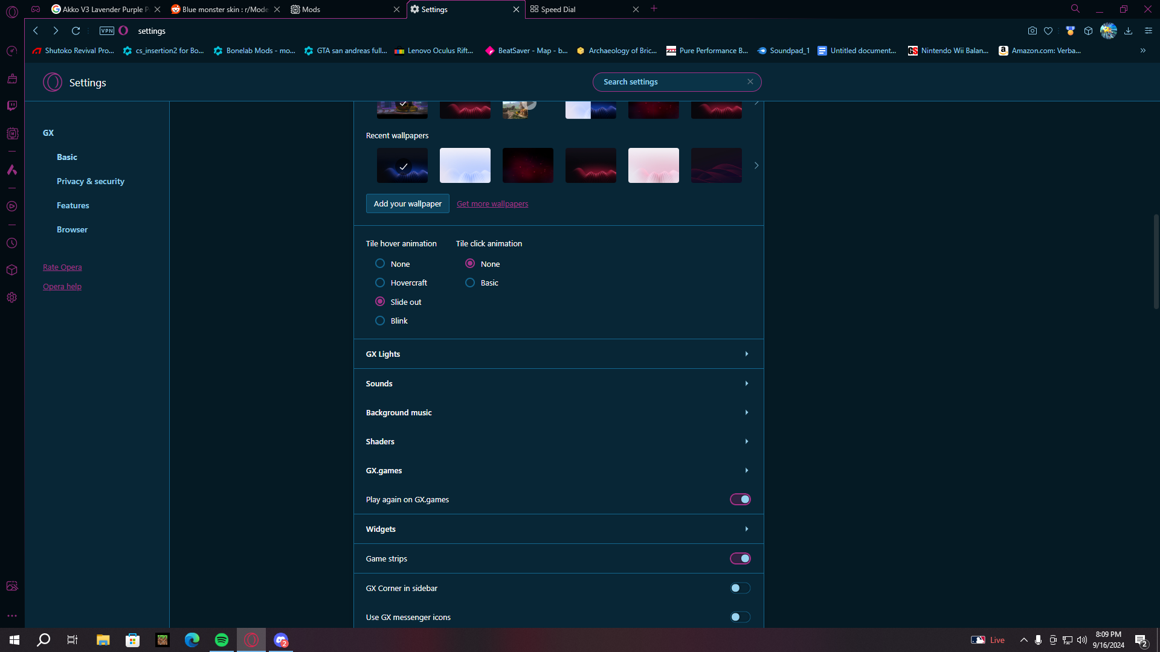The width and height of the screenshot is (1160, 652).
Task: Open Settings gear in the sidebar
Action: pyautogui.click(x=11, y=298)
